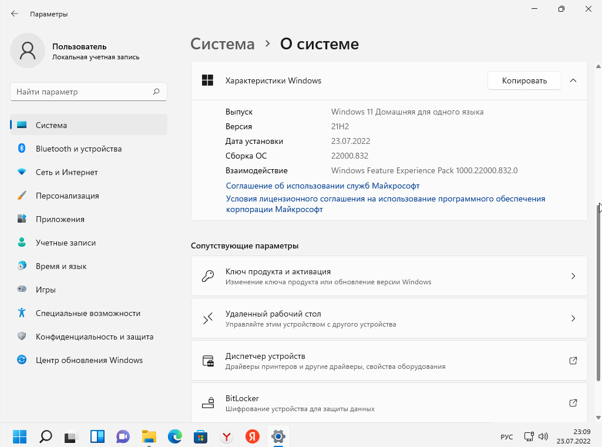Open chevron for Удаленный рабочий стол
The width and height of the screenshot is (602, 447).
573,318
